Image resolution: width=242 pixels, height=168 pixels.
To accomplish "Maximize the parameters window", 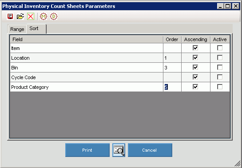I will (227, 6).
